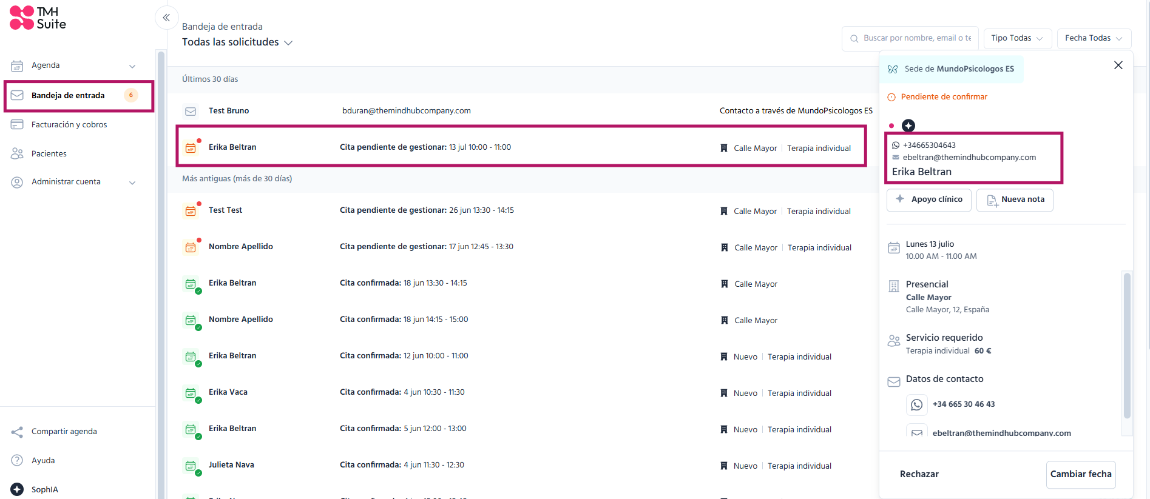This screenshot has width=1150, height=499.
Task: Click Calle Mayor, 12, España address
Action: click(x=947, y=310)
